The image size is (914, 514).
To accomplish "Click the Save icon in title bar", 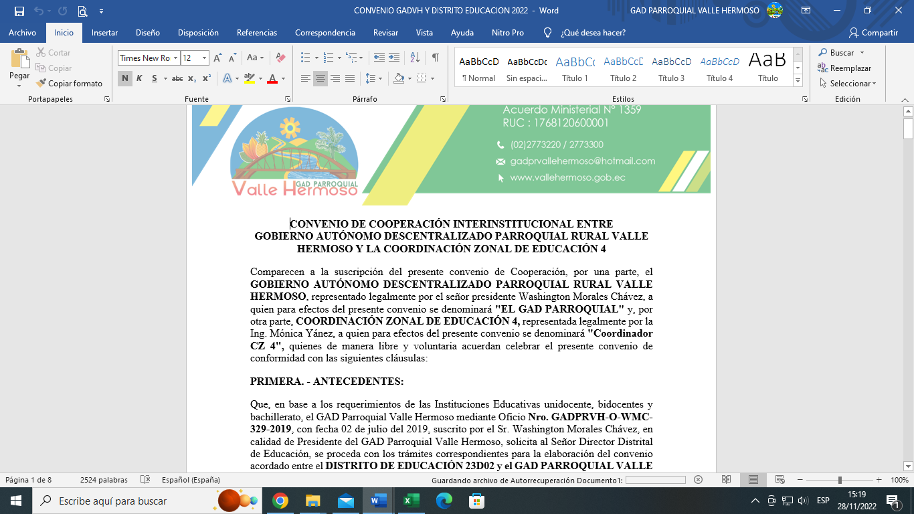I will point(19,11).
